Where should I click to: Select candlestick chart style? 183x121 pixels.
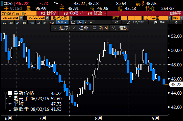click(80, 22)
